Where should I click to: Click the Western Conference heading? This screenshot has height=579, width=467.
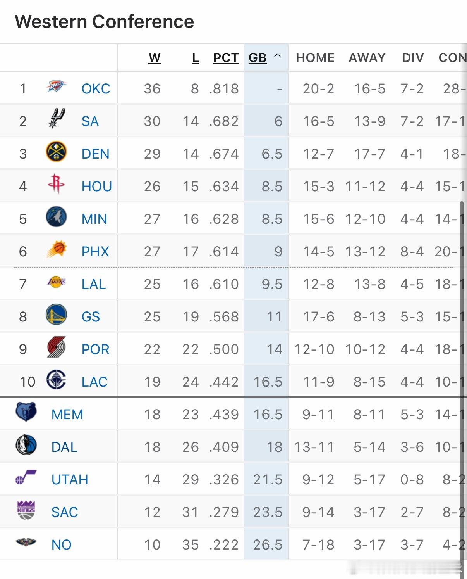click(105, 22)
